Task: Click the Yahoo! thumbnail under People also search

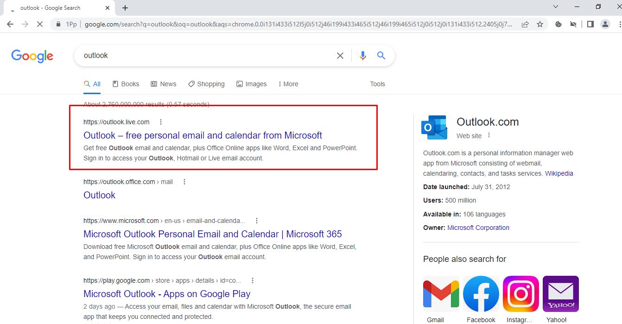Action: 560,294
